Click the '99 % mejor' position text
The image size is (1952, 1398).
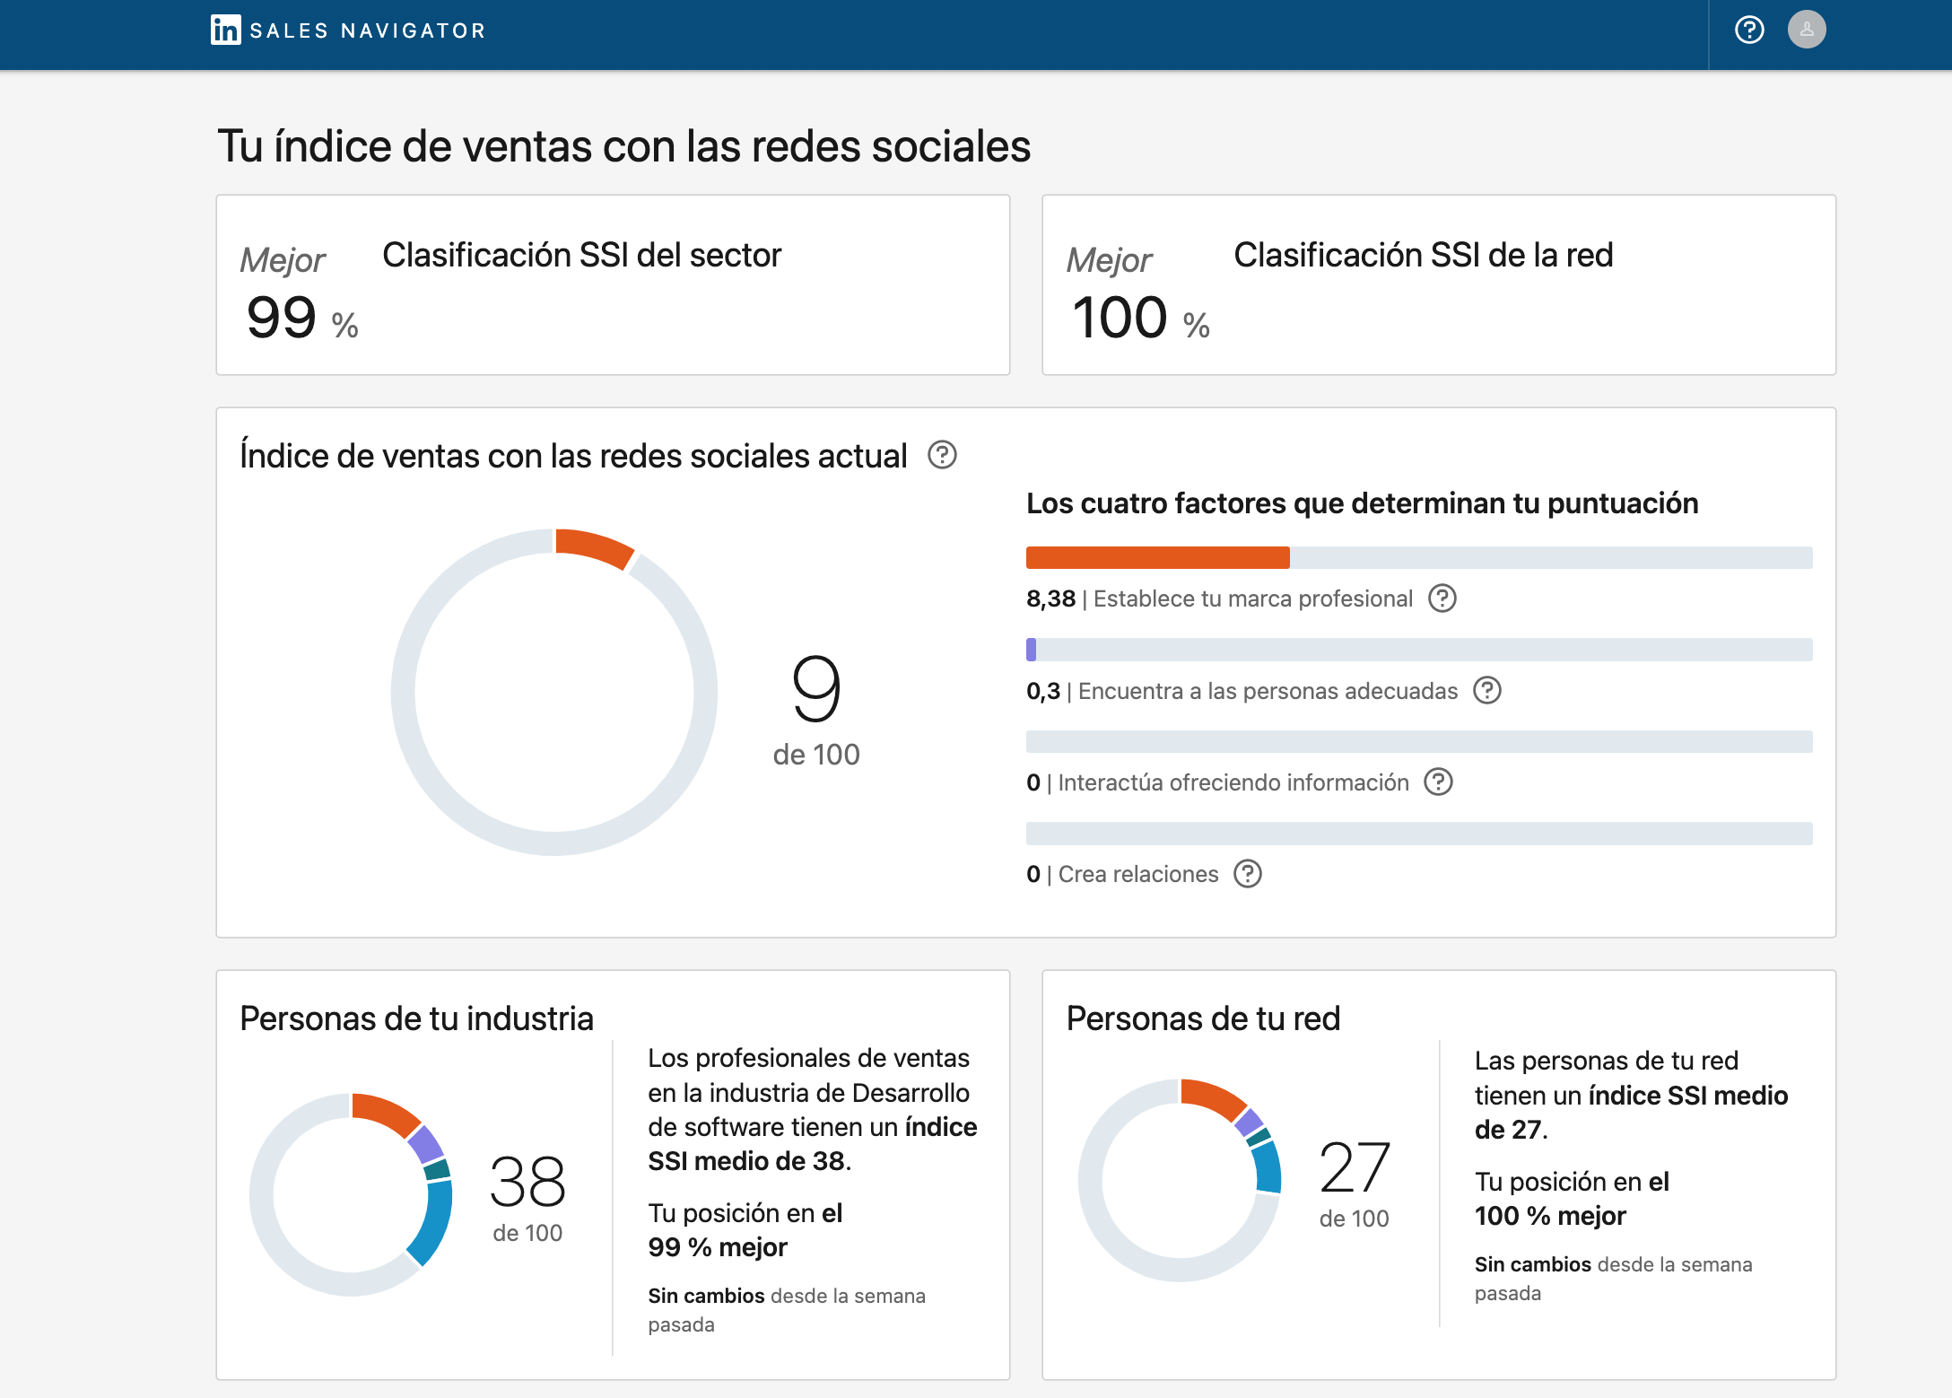[718, 1247]
